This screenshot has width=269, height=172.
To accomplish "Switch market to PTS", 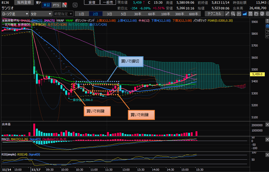I will pos(56,5).
